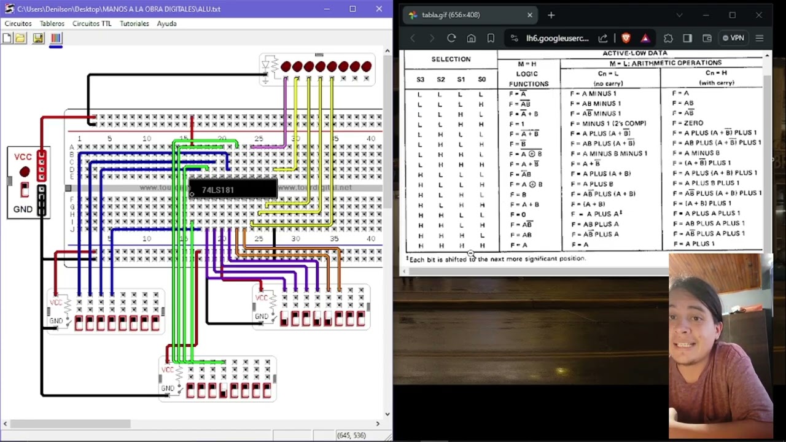The width and height of the screenshot is (786, 442).
Task: Click the Open folder icon in toolbar
Action: pos(20,38)
